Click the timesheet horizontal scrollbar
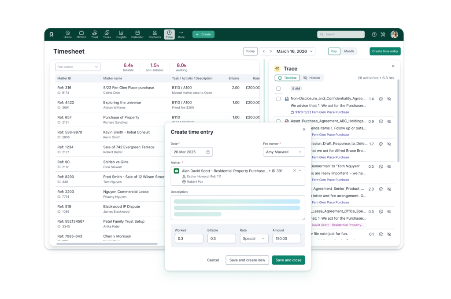Screen dimensions: 451x299 point(107,244)
